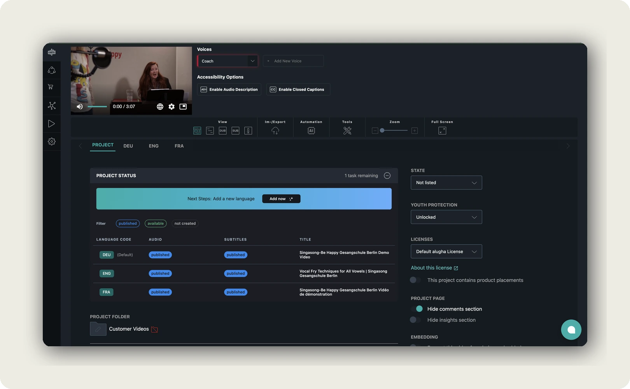Click the Zoom slider track

point(394,131)
